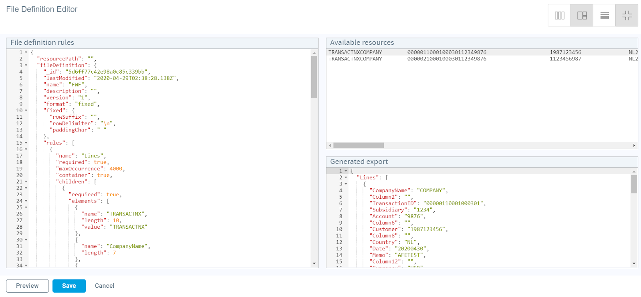Click the "length": 7 line
The width and height of the screenshot is (641, 297).
click(x=99, y=253)
